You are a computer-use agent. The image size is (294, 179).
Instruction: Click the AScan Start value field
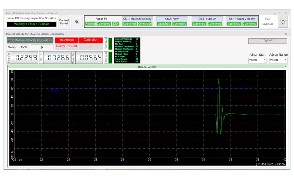256,60
